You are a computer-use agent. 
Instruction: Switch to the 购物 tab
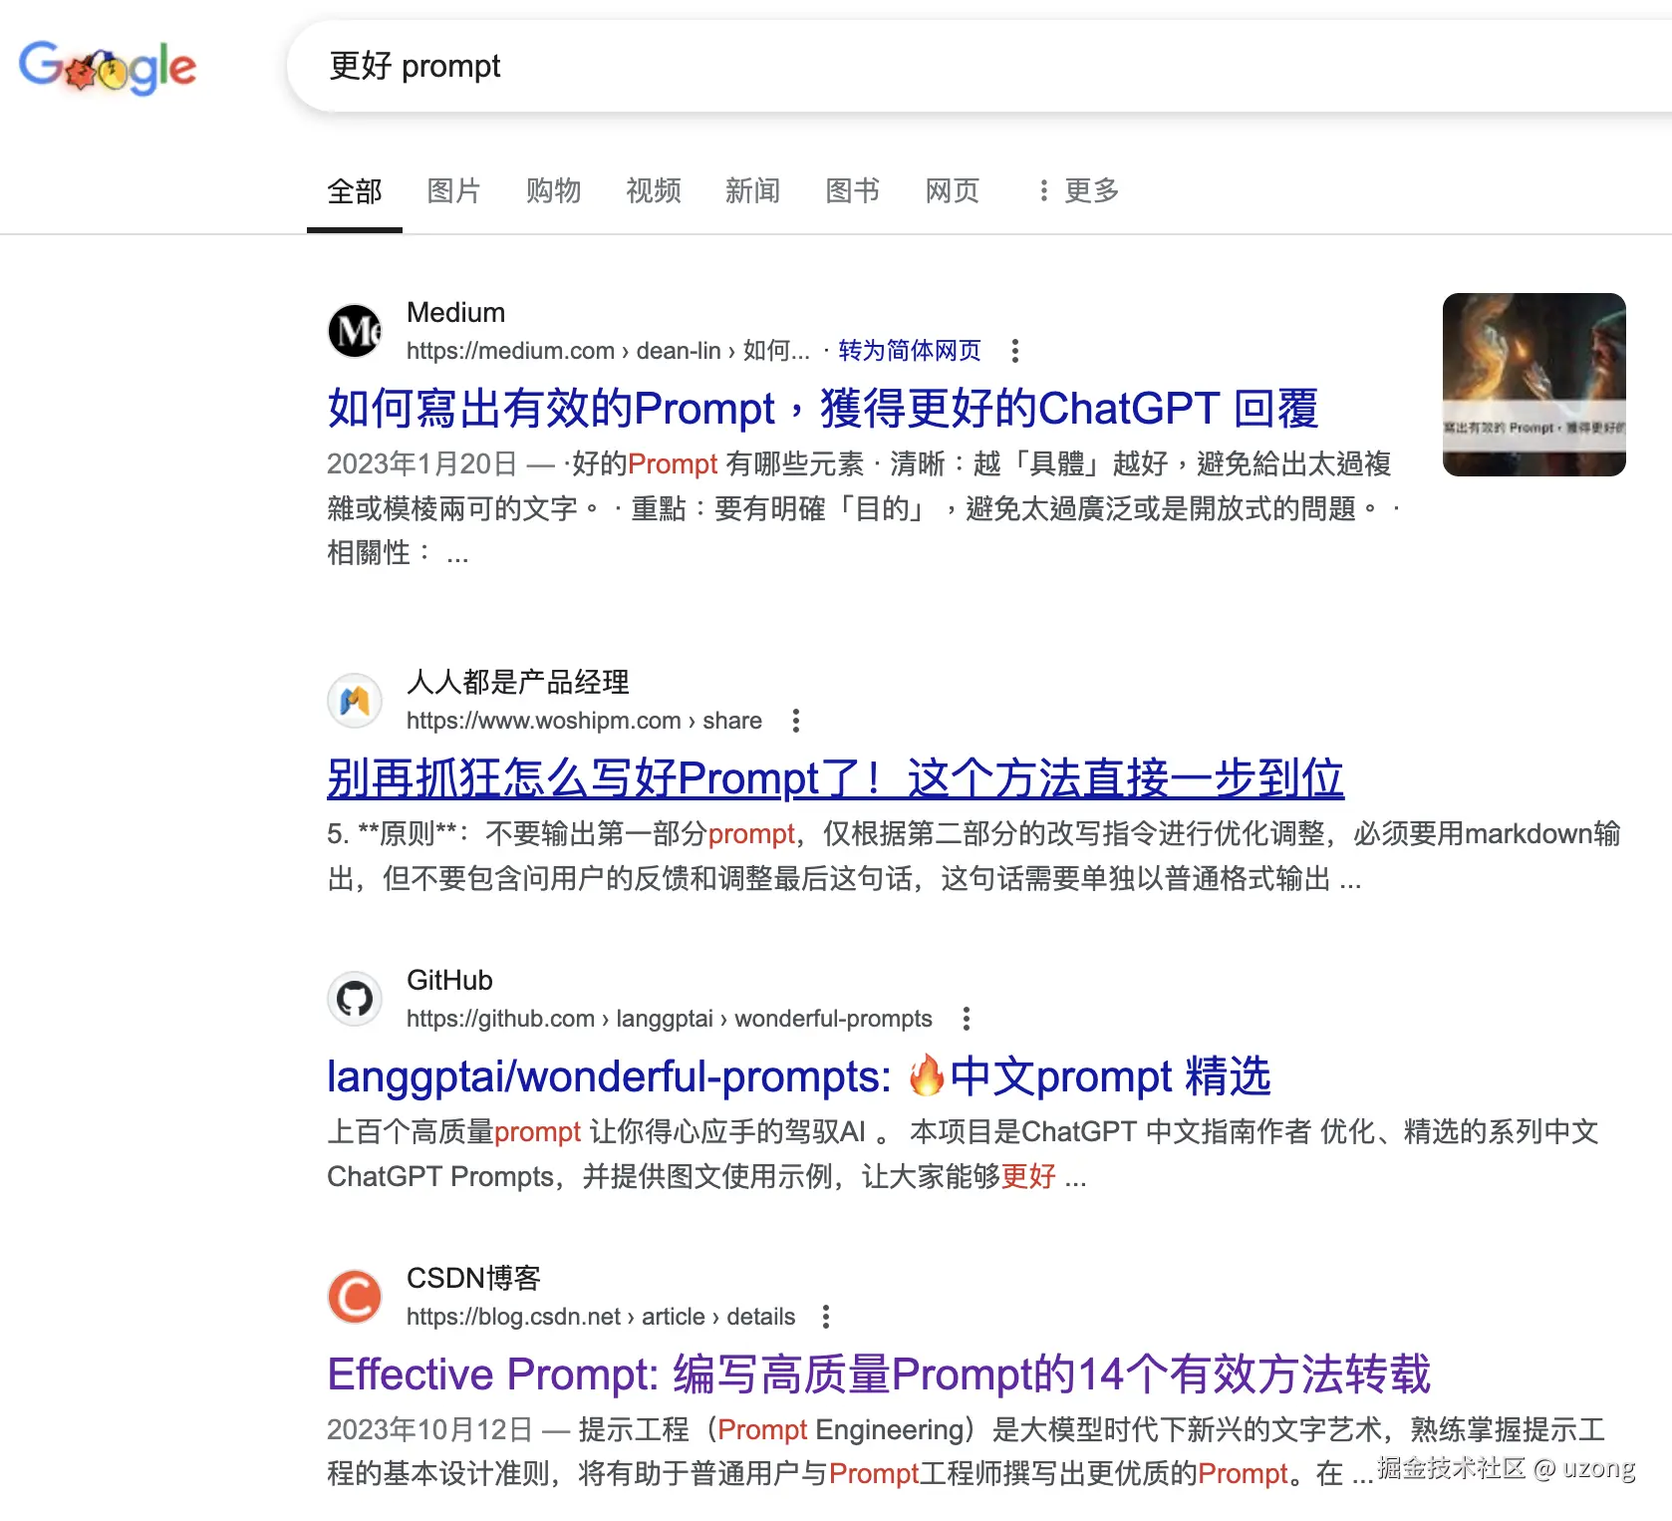click(554, 190)
